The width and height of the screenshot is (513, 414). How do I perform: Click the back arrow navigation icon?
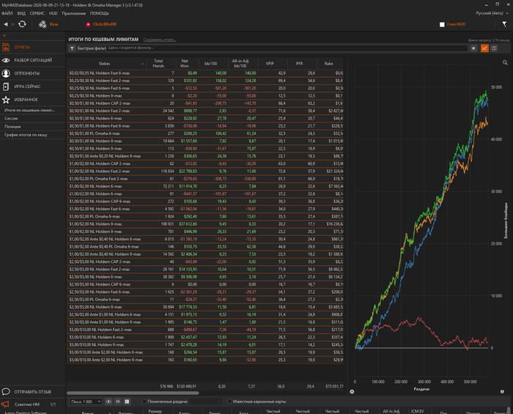click(6, 24)
